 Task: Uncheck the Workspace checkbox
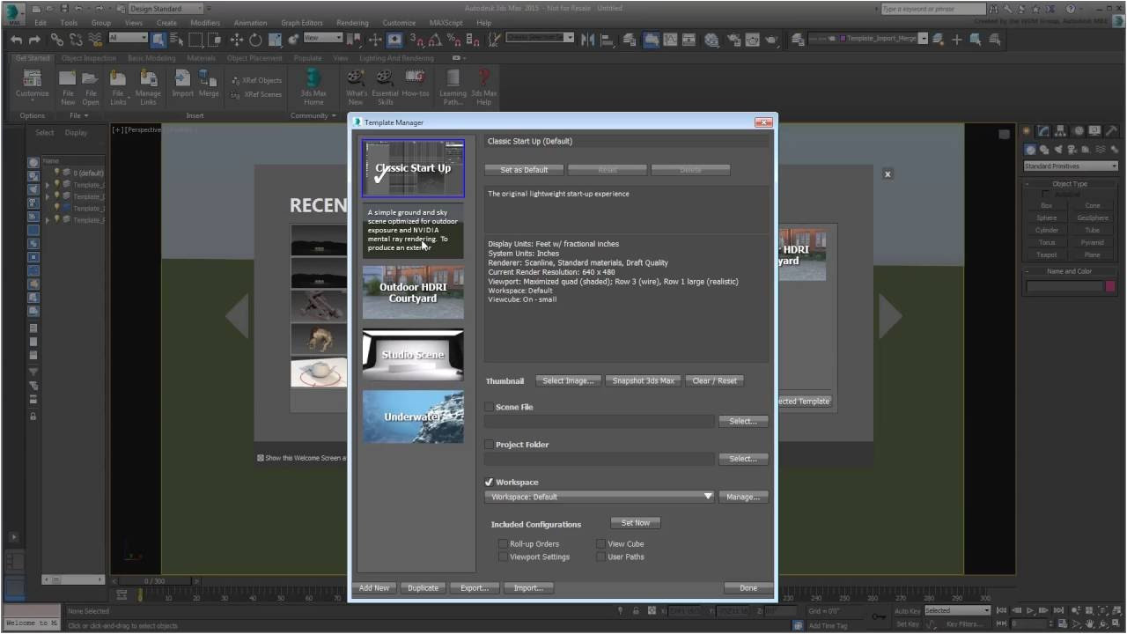pyautogui.click(x=490, y=483)
